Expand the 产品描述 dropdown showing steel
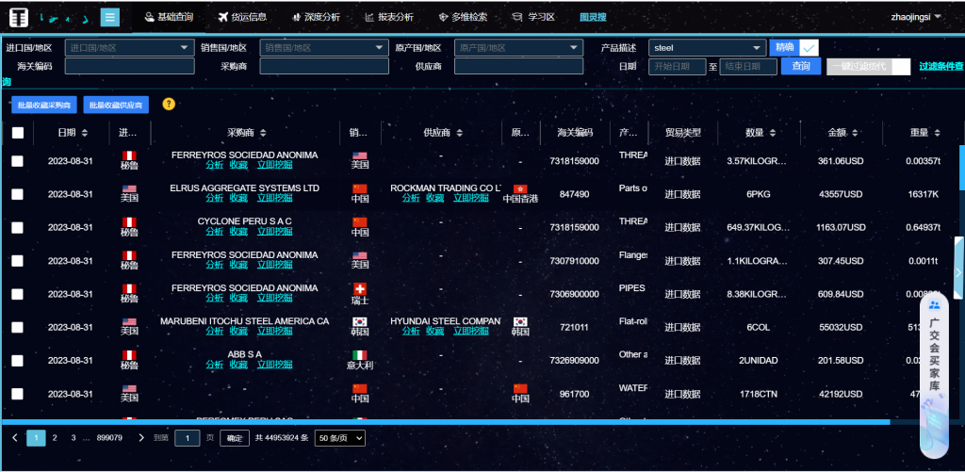Screen dimensions: 965x472 pos(707,47)
